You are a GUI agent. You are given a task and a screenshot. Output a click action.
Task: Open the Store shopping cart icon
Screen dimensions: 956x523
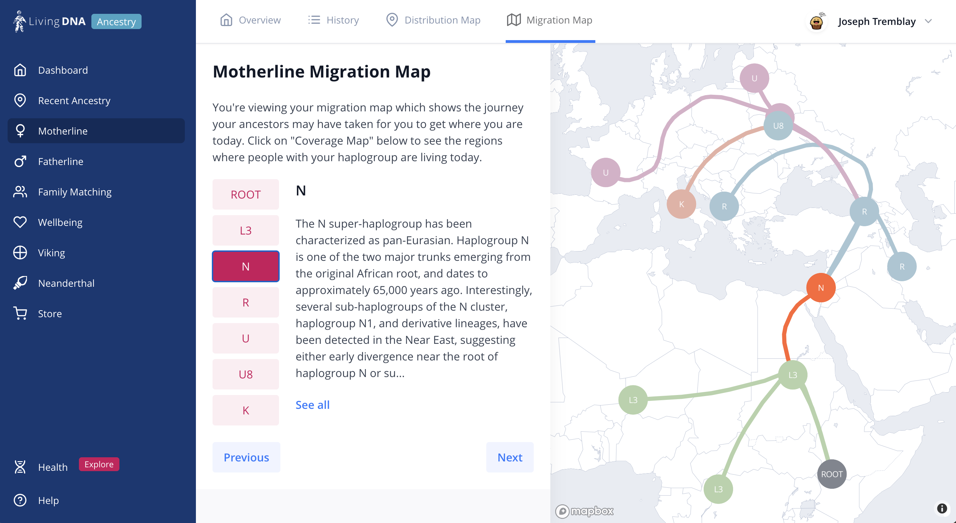[20, 313]
